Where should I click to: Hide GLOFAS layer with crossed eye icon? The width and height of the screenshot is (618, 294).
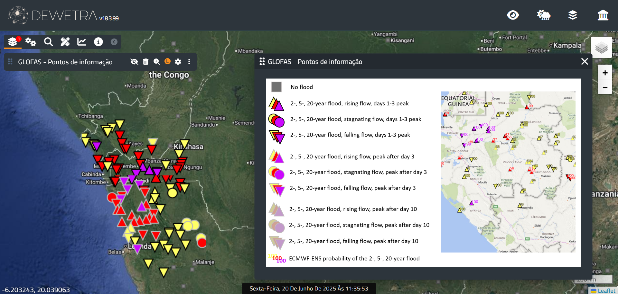(x=134, y=62)
